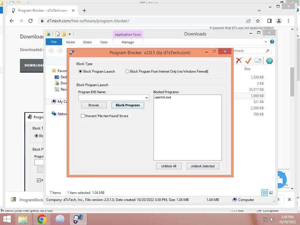300x225 pixels.
Task: Click the Browse button in Program Blocker
Action: 94,105
